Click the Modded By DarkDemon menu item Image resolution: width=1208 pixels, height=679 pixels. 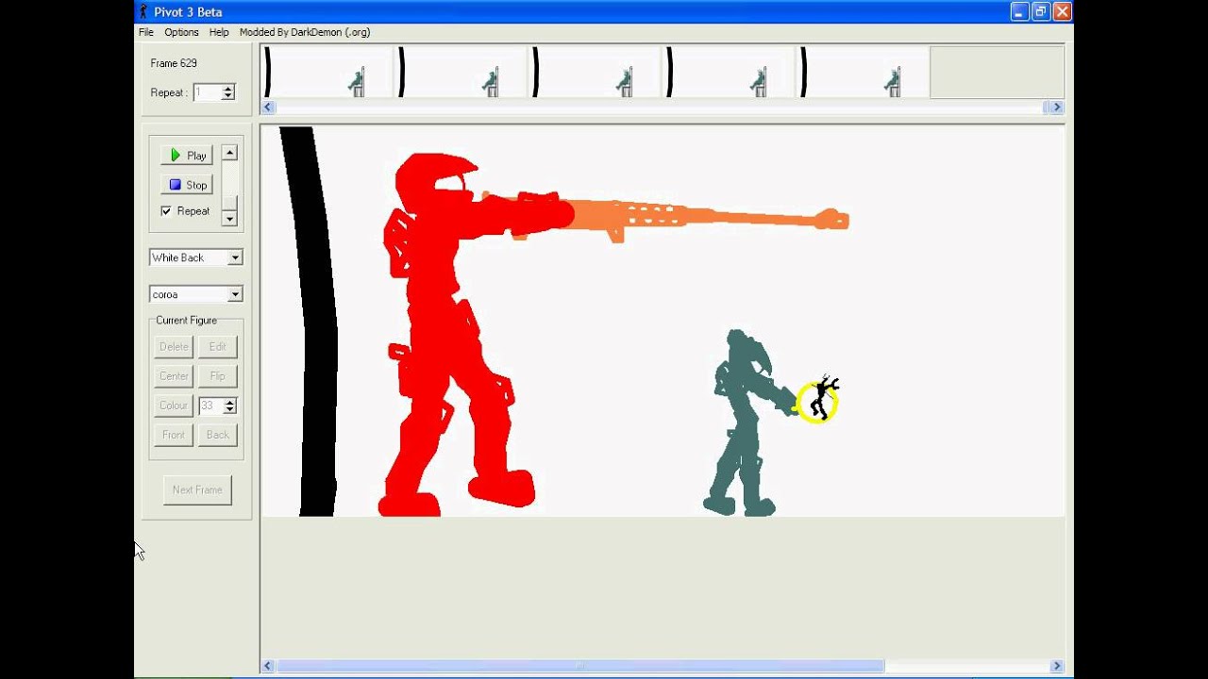(305, 32)
